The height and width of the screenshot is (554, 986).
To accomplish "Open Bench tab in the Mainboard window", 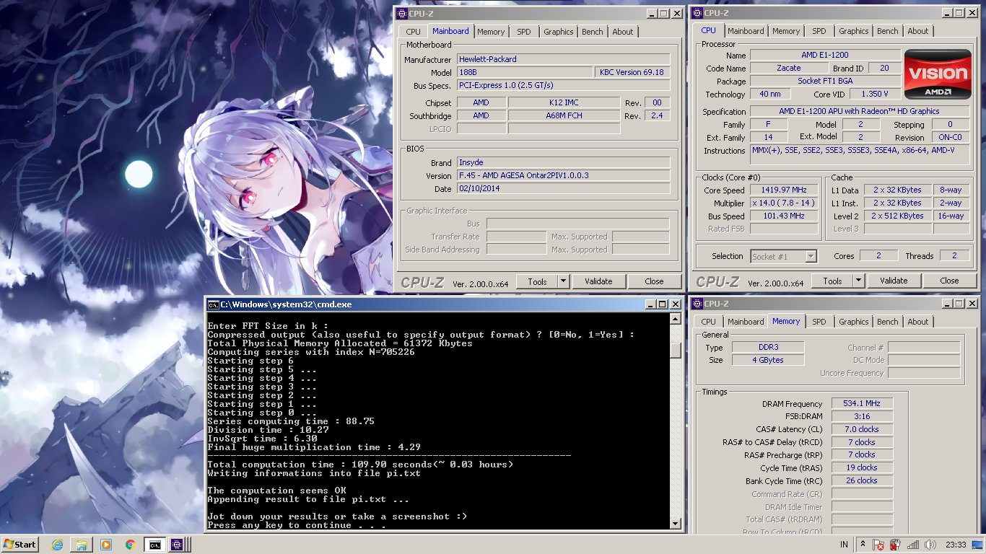I will (x=593, y=32).
